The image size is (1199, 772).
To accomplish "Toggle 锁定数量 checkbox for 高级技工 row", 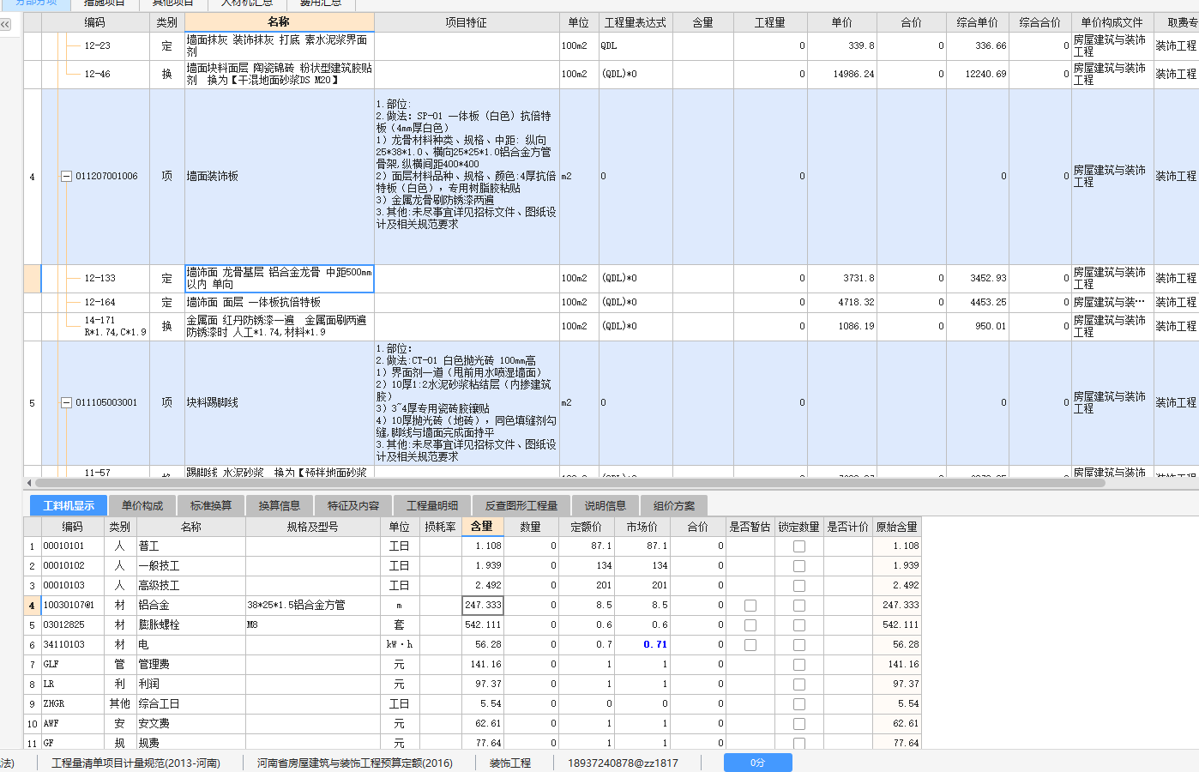I will pos(799,586).
